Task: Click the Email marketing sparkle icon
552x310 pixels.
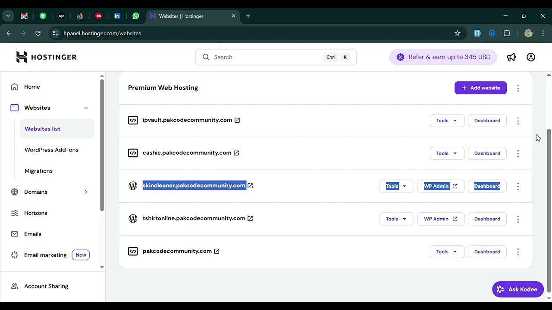Action: (15, 255)
